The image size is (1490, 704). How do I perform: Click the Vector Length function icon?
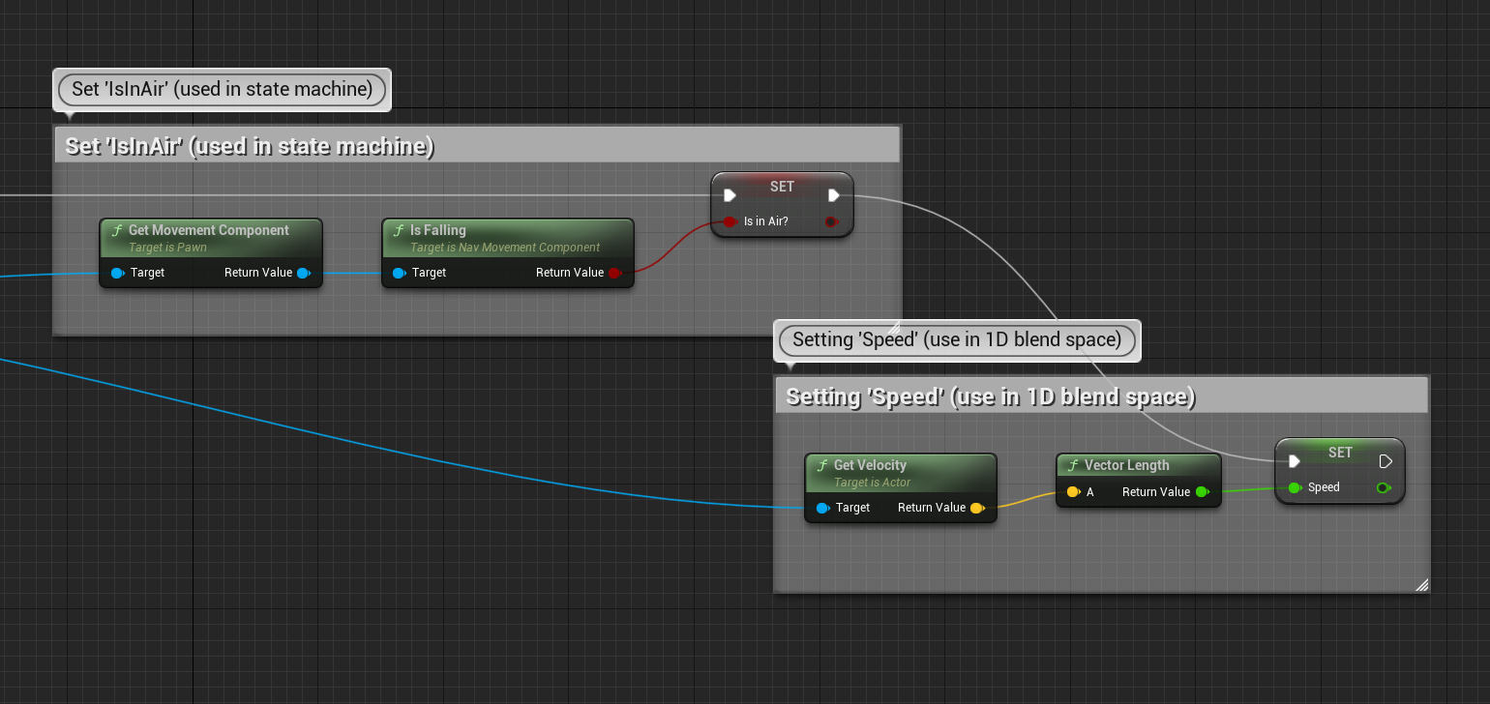pyautogui.click(x=1073, y=466)
